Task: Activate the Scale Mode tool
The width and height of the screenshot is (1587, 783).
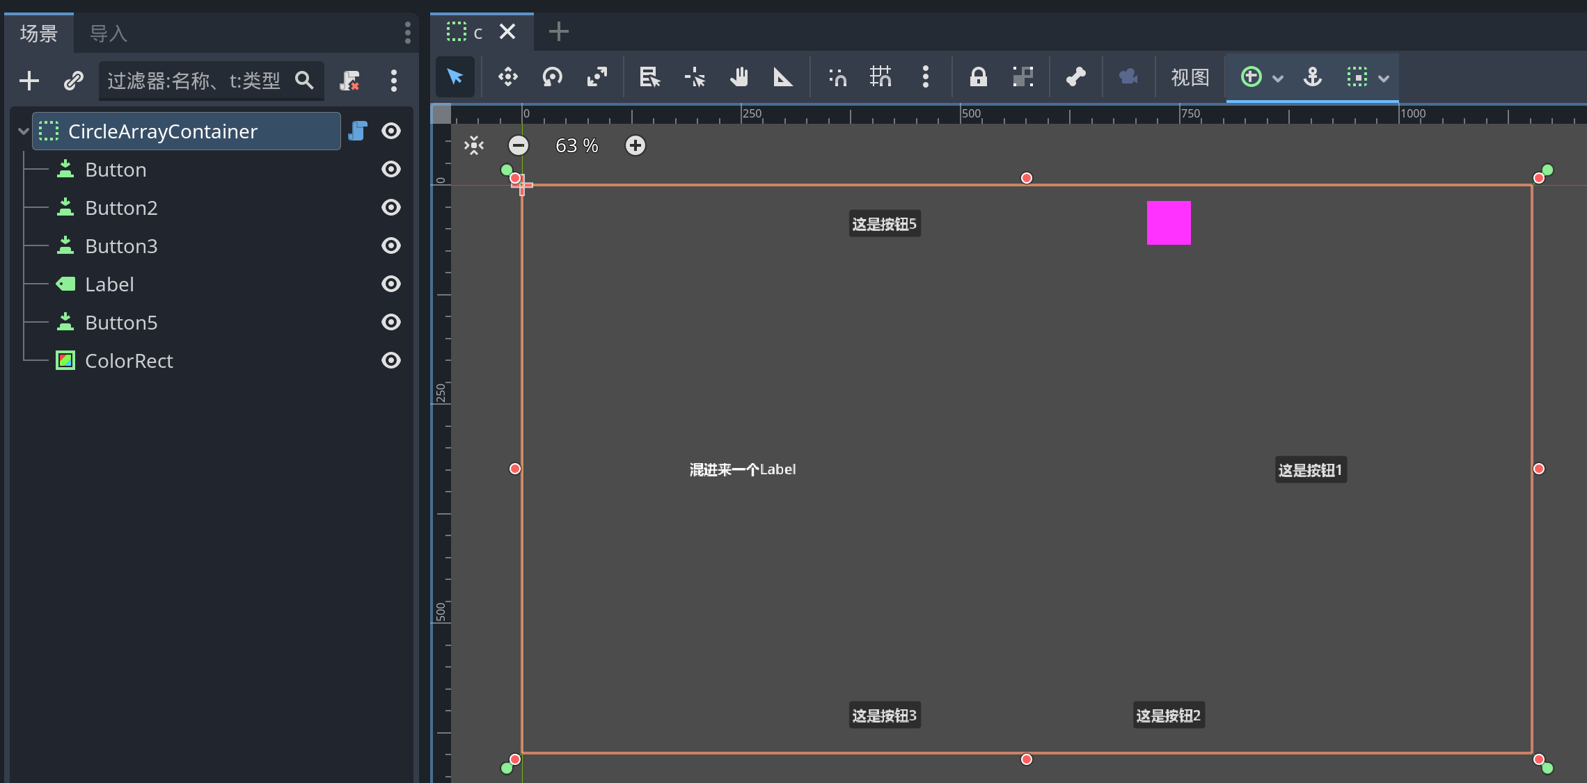Action: coord(597,76)
